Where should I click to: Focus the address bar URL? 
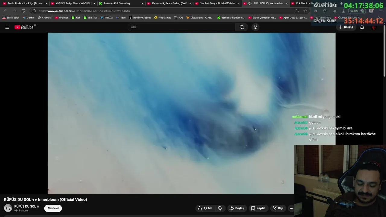tap(84, 11)
